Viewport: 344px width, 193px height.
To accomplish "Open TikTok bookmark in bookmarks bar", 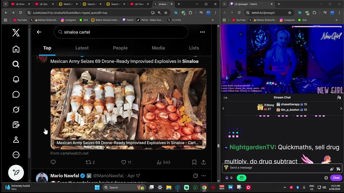I will coord(150,20).
